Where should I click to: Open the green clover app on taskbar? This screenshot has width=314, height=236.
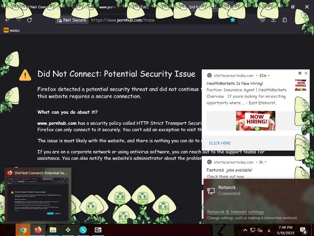coord(68,230)
